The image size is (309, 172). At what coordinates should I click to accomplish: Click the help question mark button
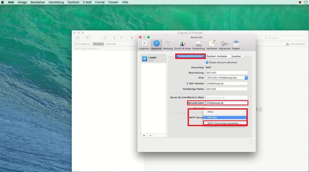coord(250,142)
